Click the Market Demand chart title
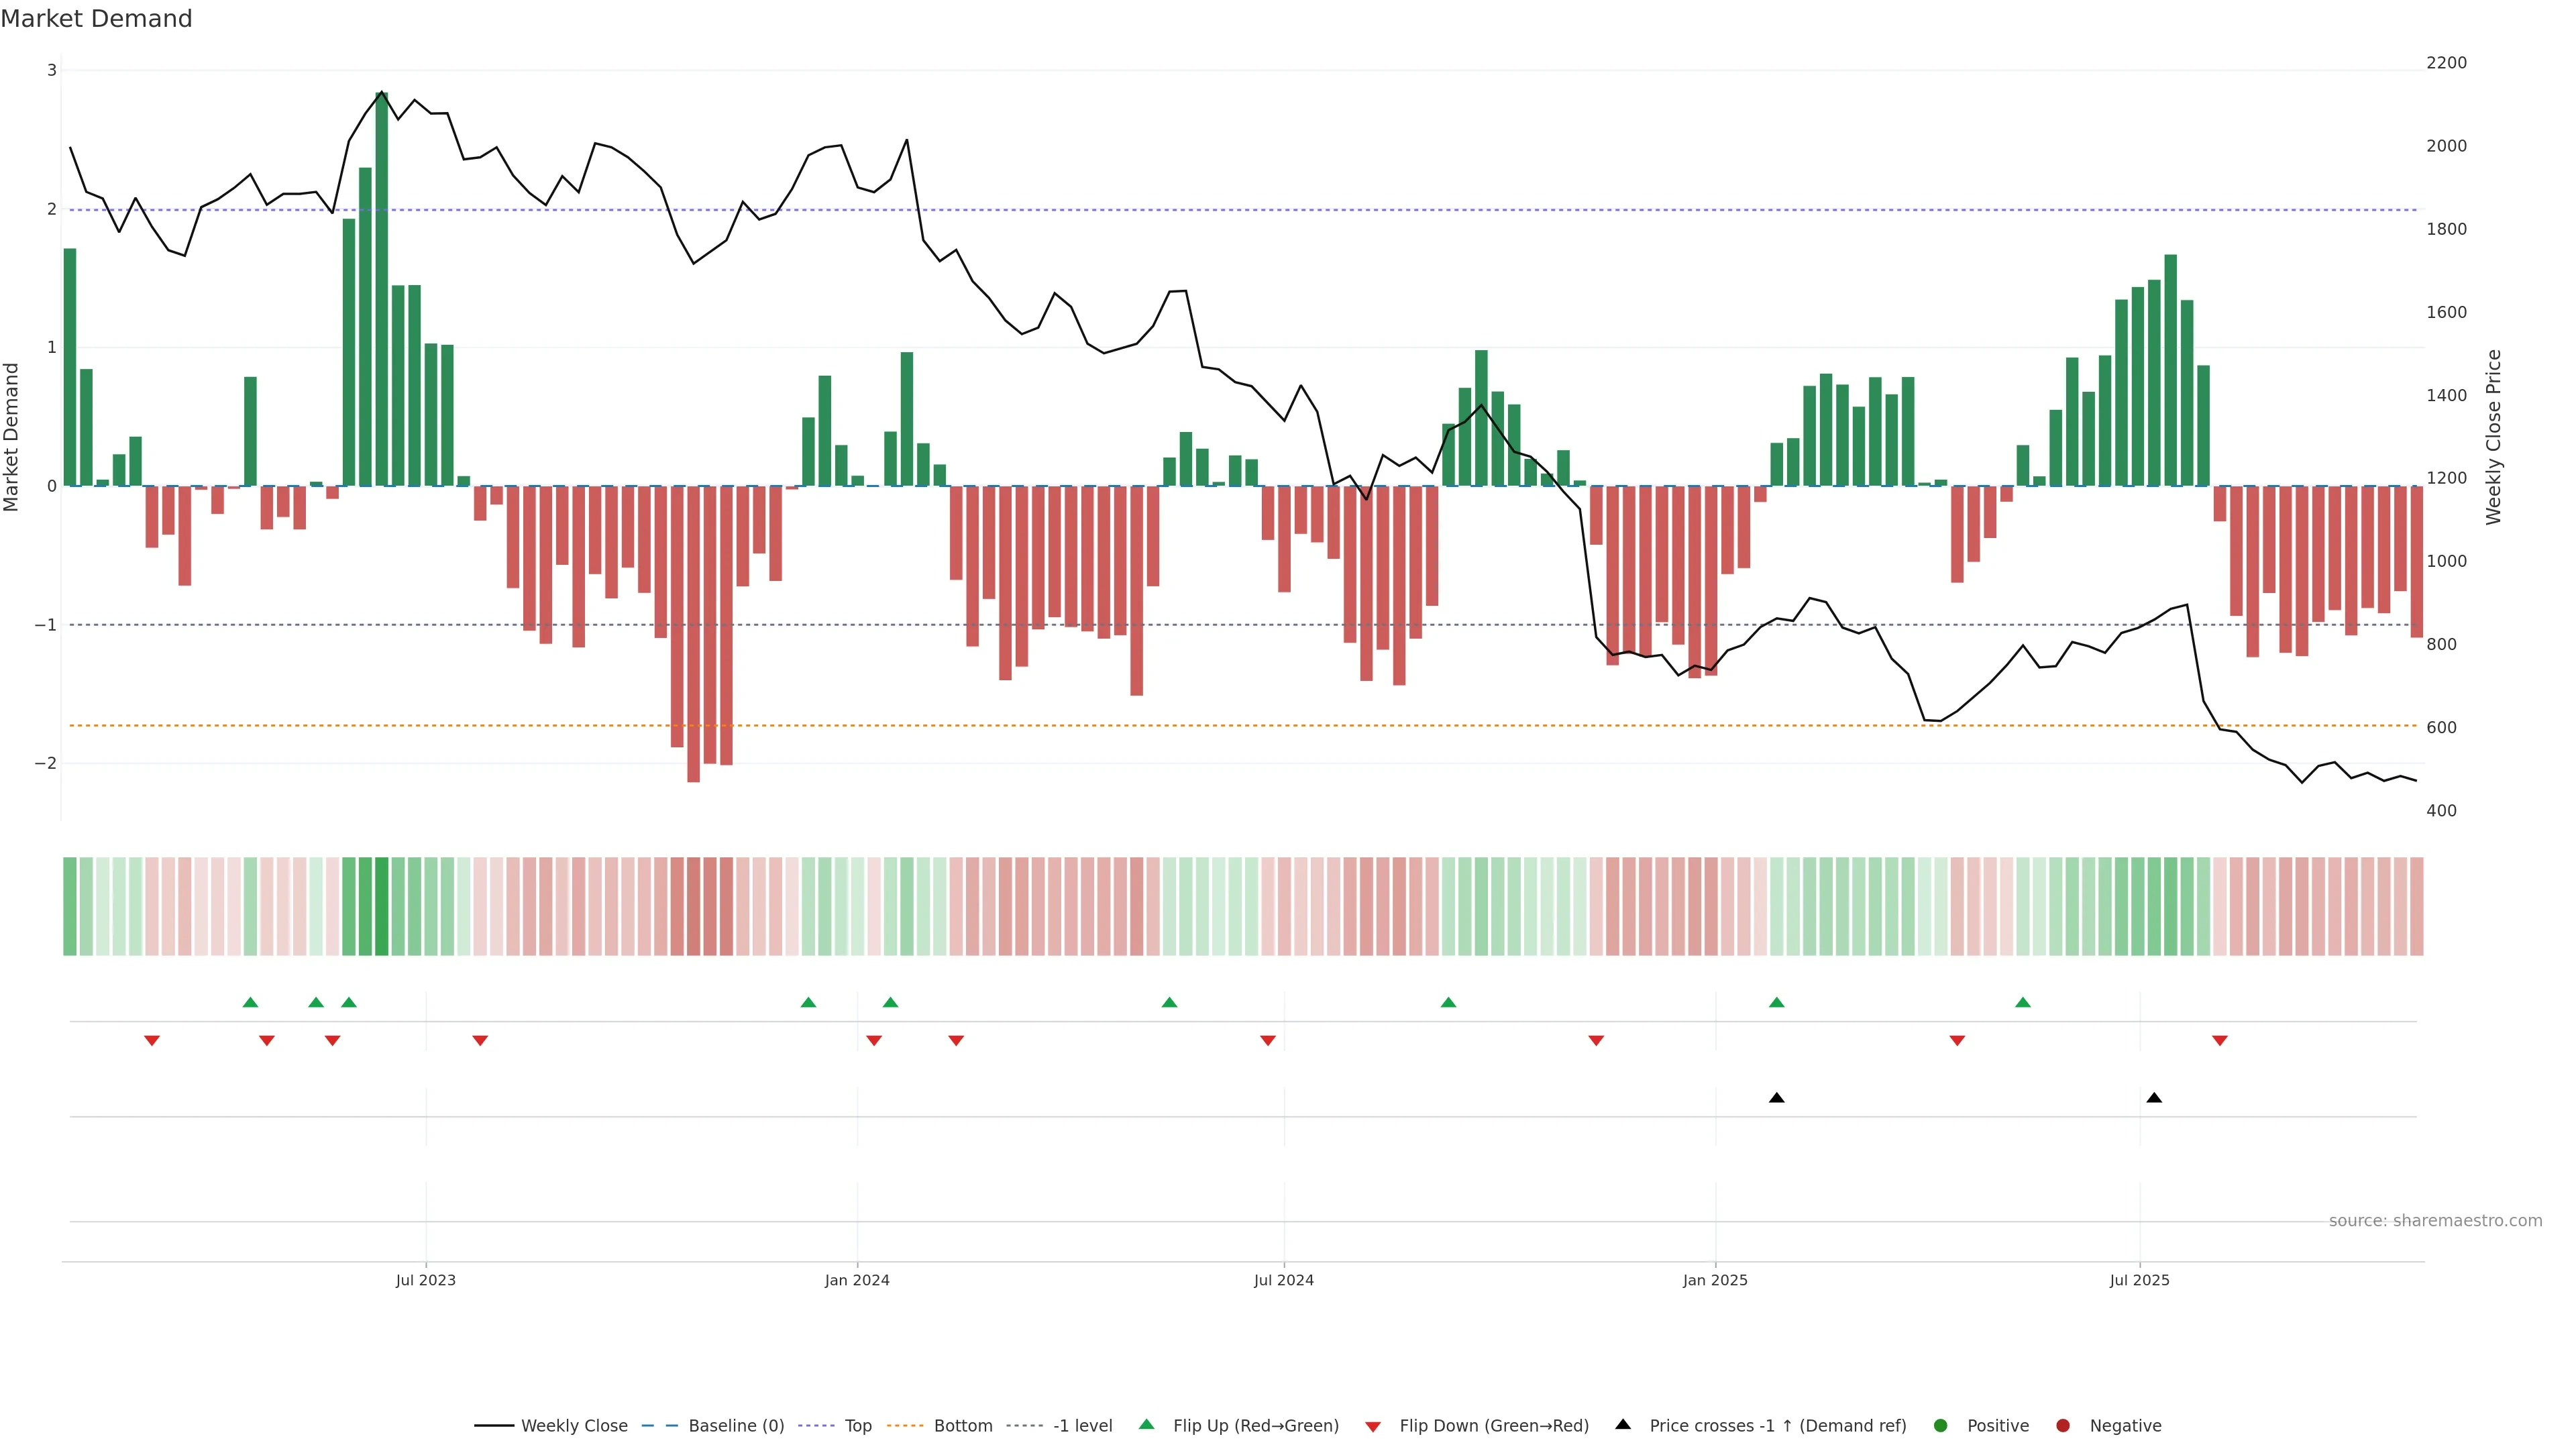 tap(96, 19)
